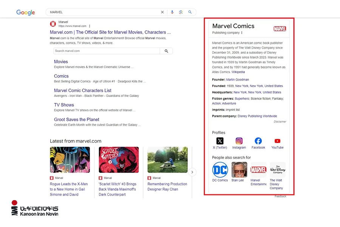
Task: Click Headquarters New York, United States link
Action: click(x=257, y=92)
